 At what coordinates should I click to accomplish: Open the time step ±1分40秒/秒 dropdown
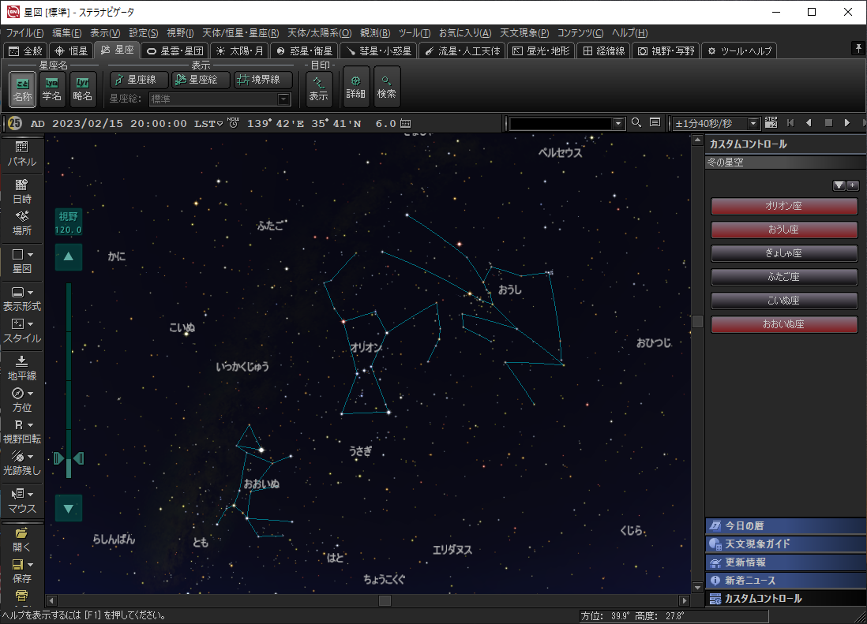click(753, 123)
